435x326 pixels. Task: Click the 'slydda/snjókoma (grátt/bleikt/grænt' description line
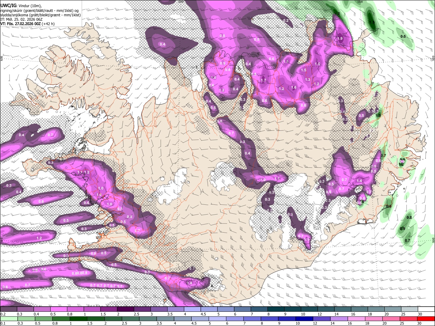coord(40,15)
